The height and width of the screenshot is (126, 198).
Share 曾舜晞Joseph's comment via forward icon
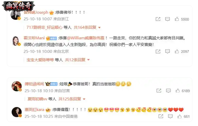click(x=158, y=19)
